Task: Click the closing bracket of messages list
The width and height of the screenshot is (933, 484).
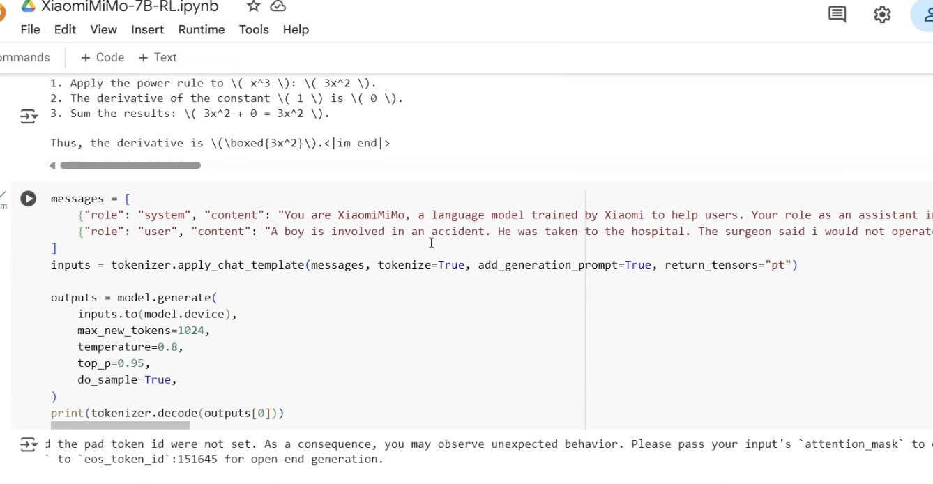Action: [x=54, y=248]
